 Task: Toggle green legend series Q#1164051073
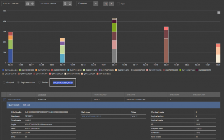[27, 70]
